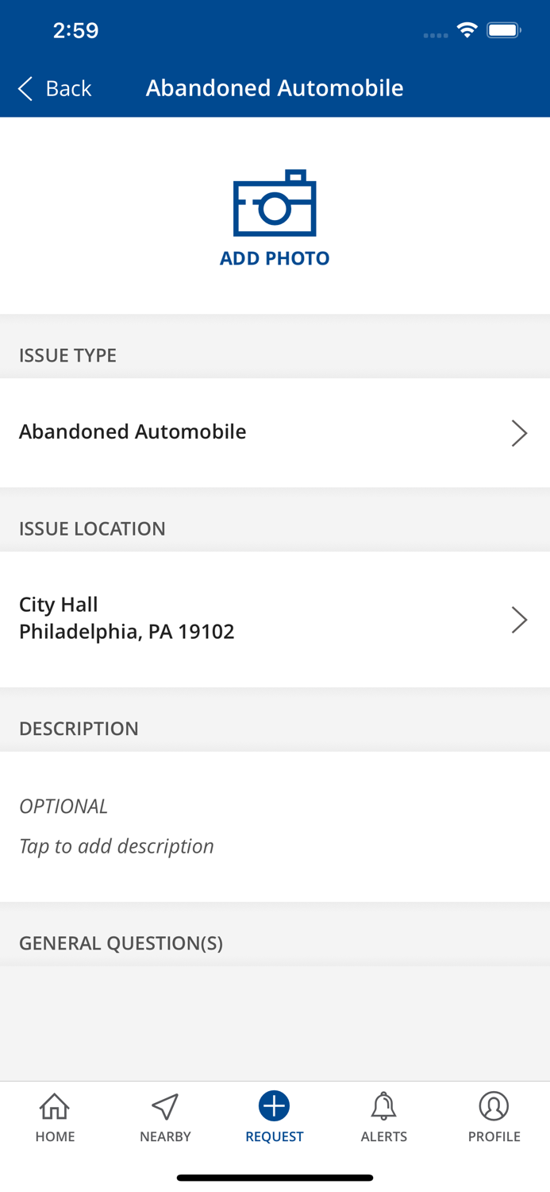550x1192 pixels.
Task: Open the issue location chevron for City Hall
Action: [x=520, y=619]
